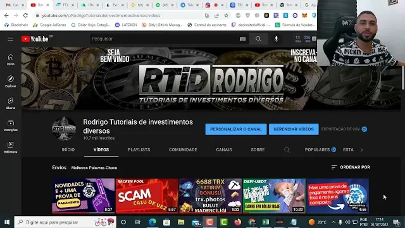Open the Populares tab
405x228 pixels.
click(317, 150)
